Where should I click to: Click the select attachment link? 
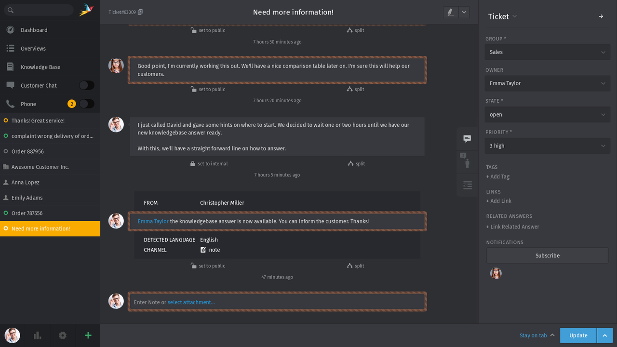click(191, 302)
